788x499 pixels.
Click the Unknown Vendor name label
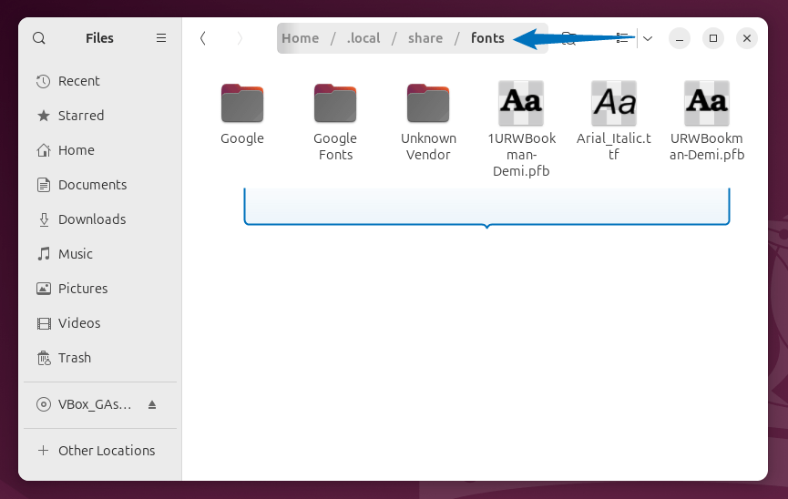[428, 147]
